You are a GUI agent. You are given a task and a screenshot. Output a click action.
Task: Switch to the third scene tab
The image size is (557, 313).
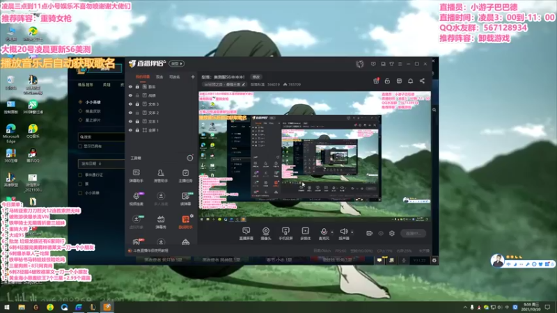coord(175,77)
